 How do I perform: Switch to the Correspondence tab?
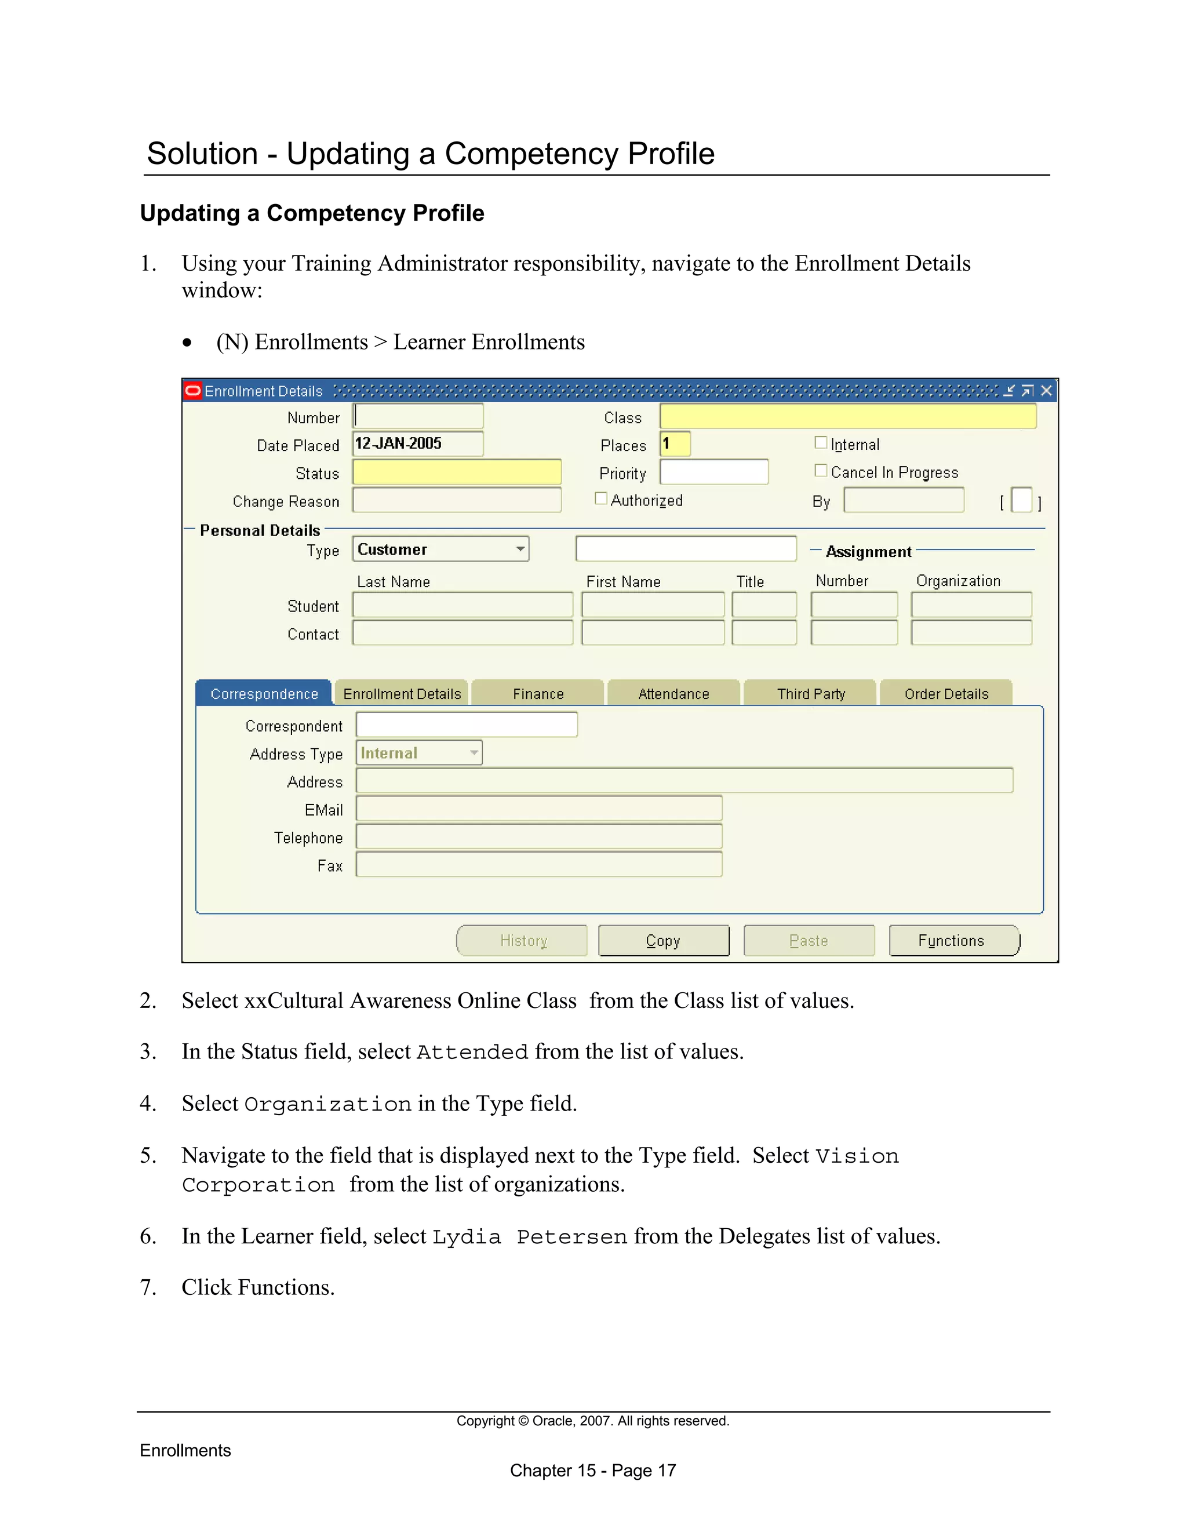pyautogui.click(x=264, y=693)
